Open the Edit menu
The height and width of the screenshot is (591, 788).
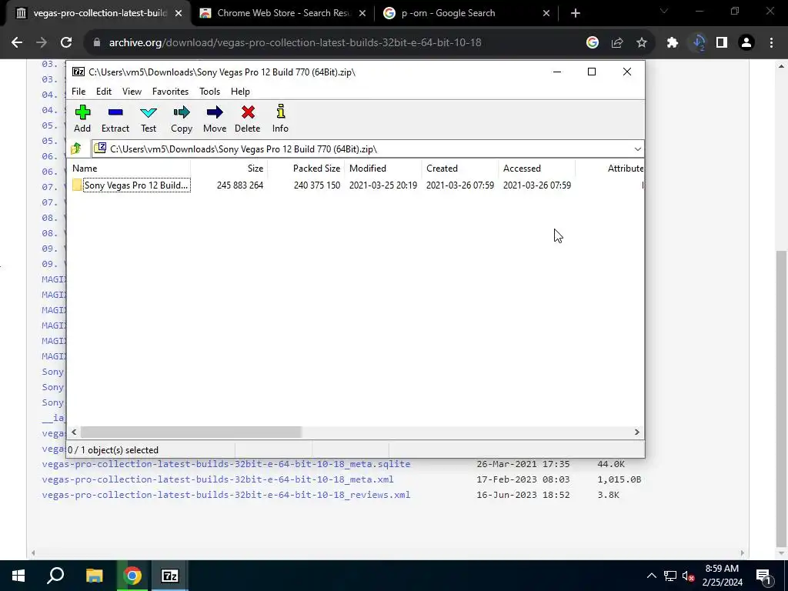[104, 92]
